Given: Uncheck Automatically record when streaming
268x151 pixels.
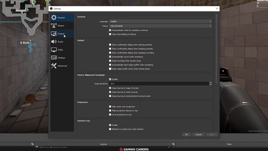Looking at the screenshot, I should pyautogui.click(x=110, y=57).
